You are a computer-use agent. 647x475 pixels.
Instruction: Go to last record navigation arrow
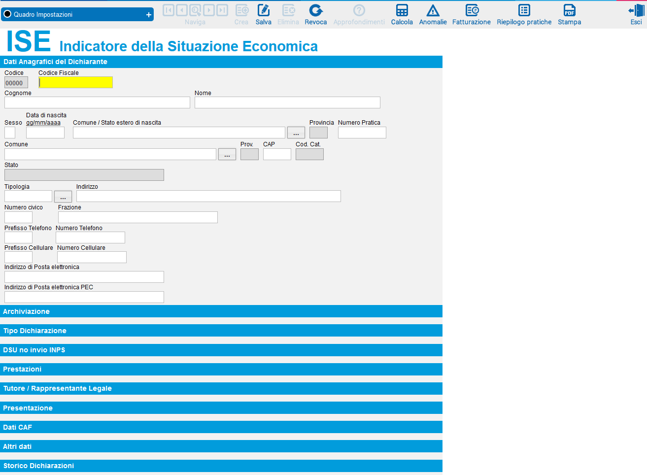coord(222,10)
